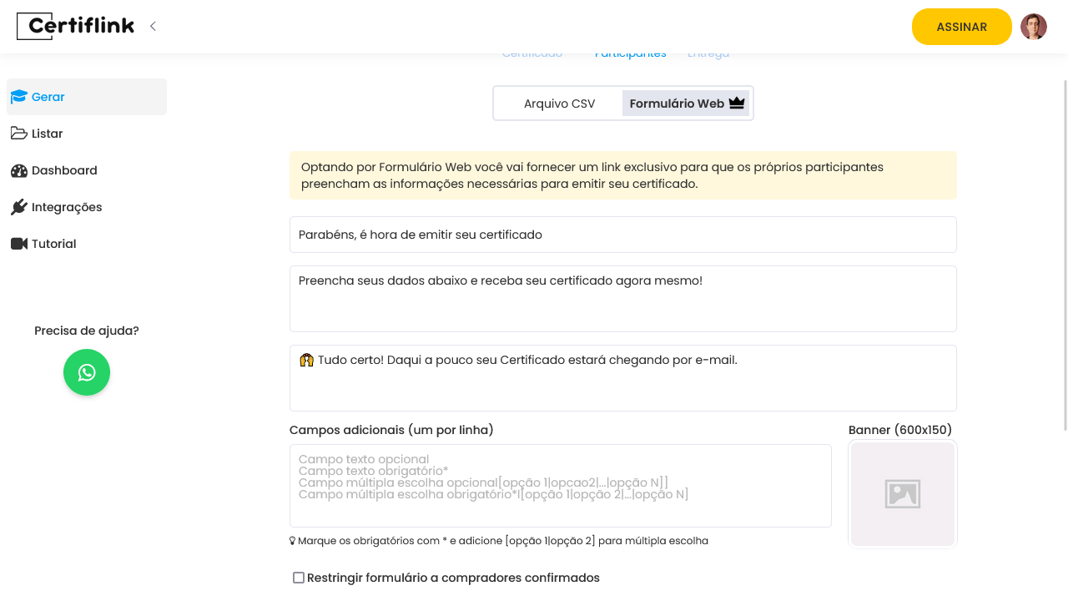Open WhatsApp help chat button

click(x=87, y=372)
